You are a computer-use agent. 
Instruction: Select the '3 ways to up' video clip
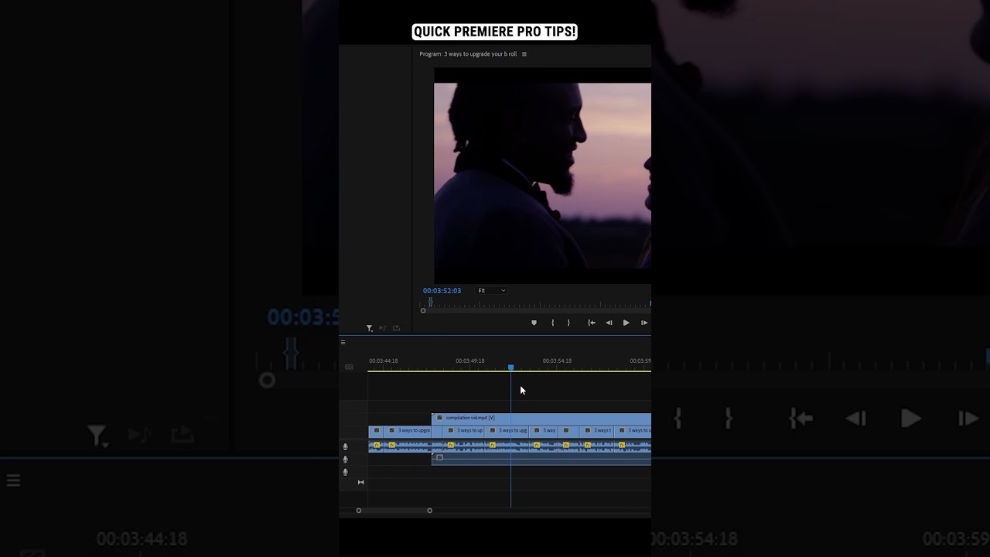tap(465, 430)
